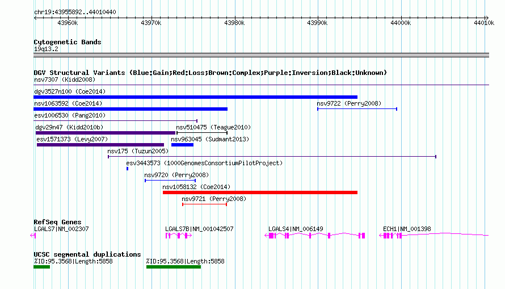
Task: Click the nsv510475 (Teague2010) label
Action: (x=213, y=127)
